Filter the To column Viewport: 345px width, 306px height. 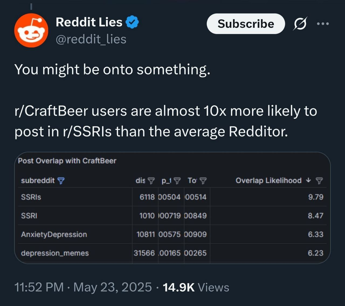tap(203, 181)
